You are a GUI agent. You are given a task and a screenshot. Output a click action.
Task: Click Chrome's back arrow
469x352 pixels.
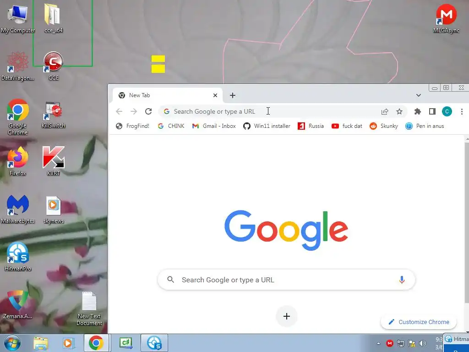(x=119, y=111)
